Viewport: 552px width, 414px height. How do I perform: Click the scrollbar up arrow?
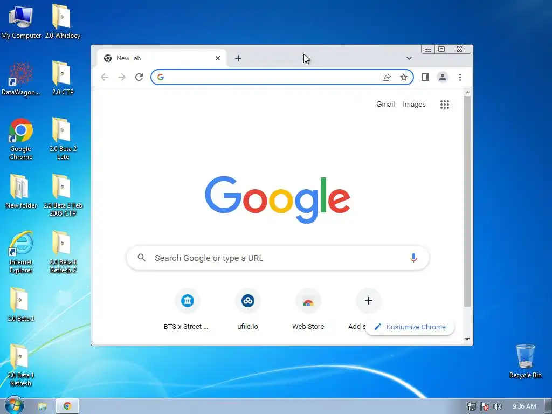467,92
